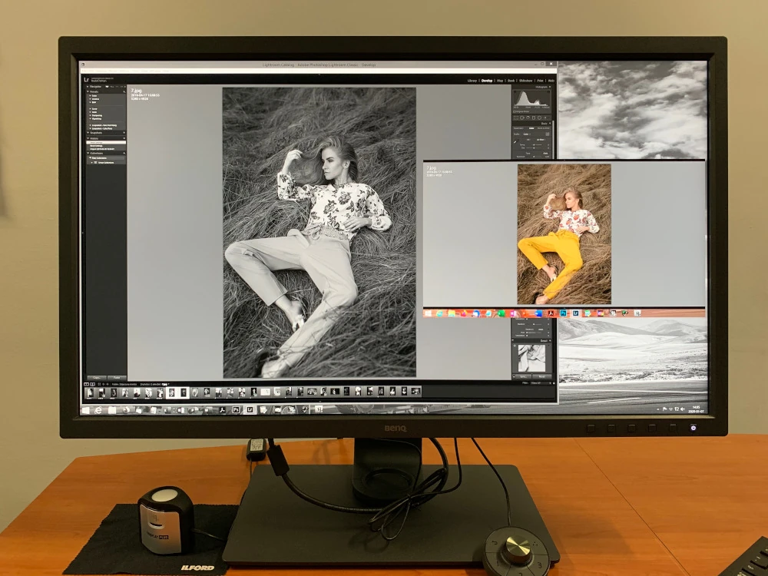Open Internet Explorer from the taskbar
This screenshot has height=576, width=768.
point(98,410)
